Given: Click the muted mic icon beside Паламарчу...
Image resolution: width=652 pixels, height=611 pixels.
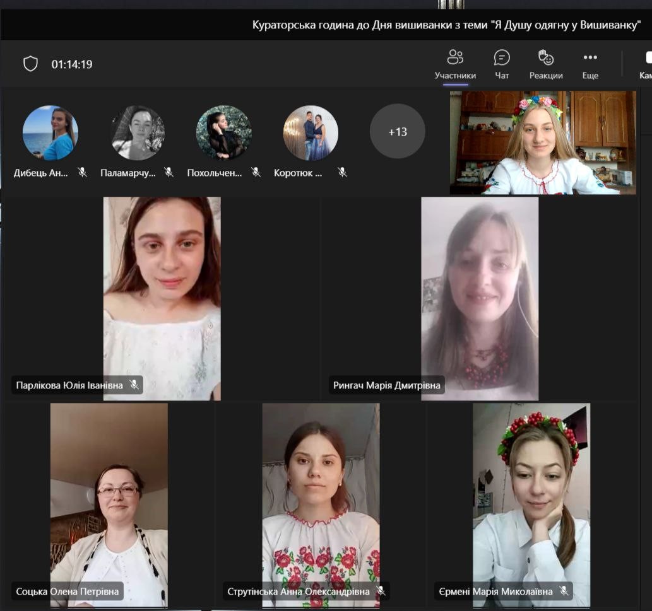Looking at the screenshot, I should click(169, 172).
